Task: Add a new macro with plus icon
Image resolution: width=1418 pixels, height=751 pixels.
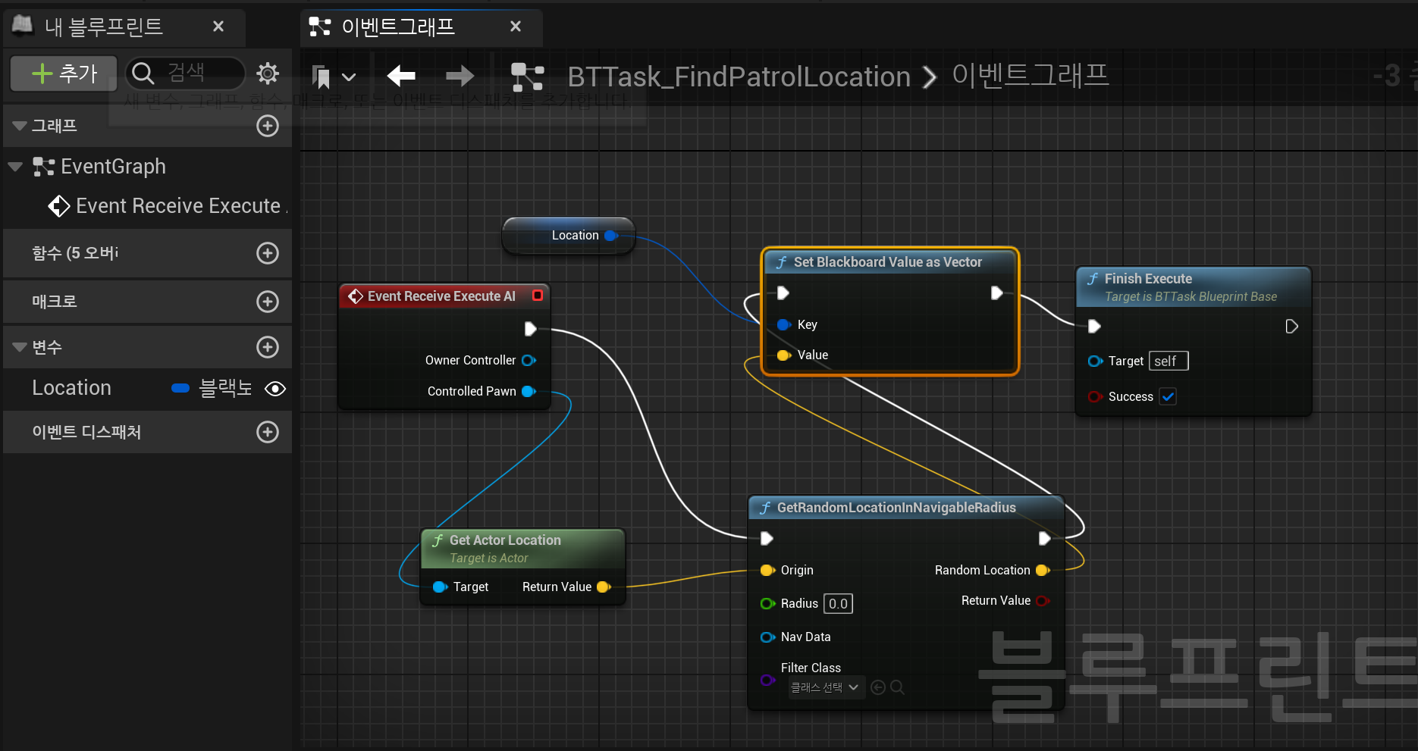Action: pyautogui.click(x=268, y=302)
